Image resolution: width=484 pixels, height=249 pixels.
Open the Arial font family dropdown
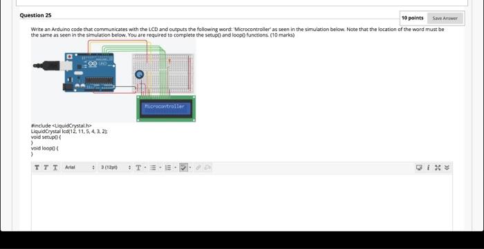(x=79, y=168)
